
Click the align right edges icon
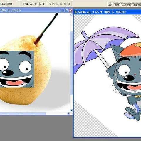tap(43, 4)
